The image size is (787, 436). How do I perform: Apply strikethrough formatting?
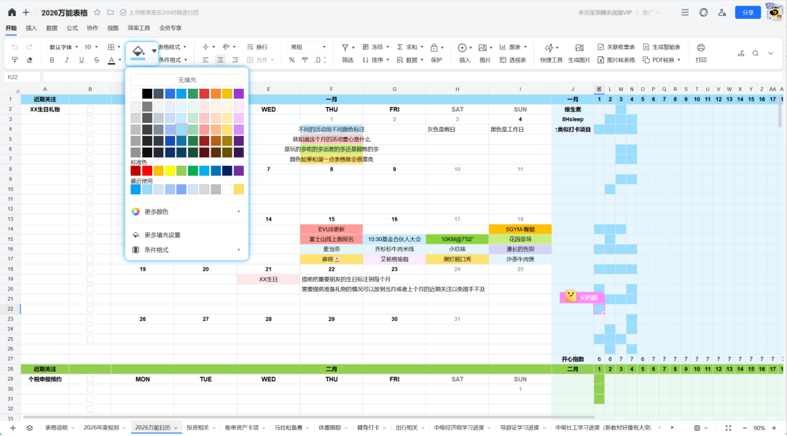tap(96, 60)
